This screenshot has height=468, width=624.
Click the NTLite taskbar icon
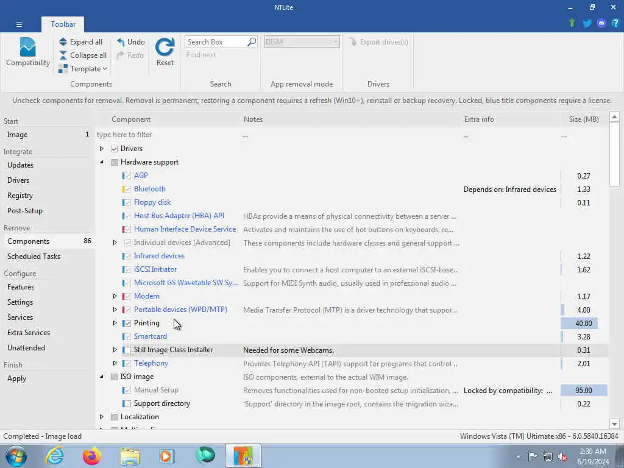pyautogui.click(x=243, y=456)
